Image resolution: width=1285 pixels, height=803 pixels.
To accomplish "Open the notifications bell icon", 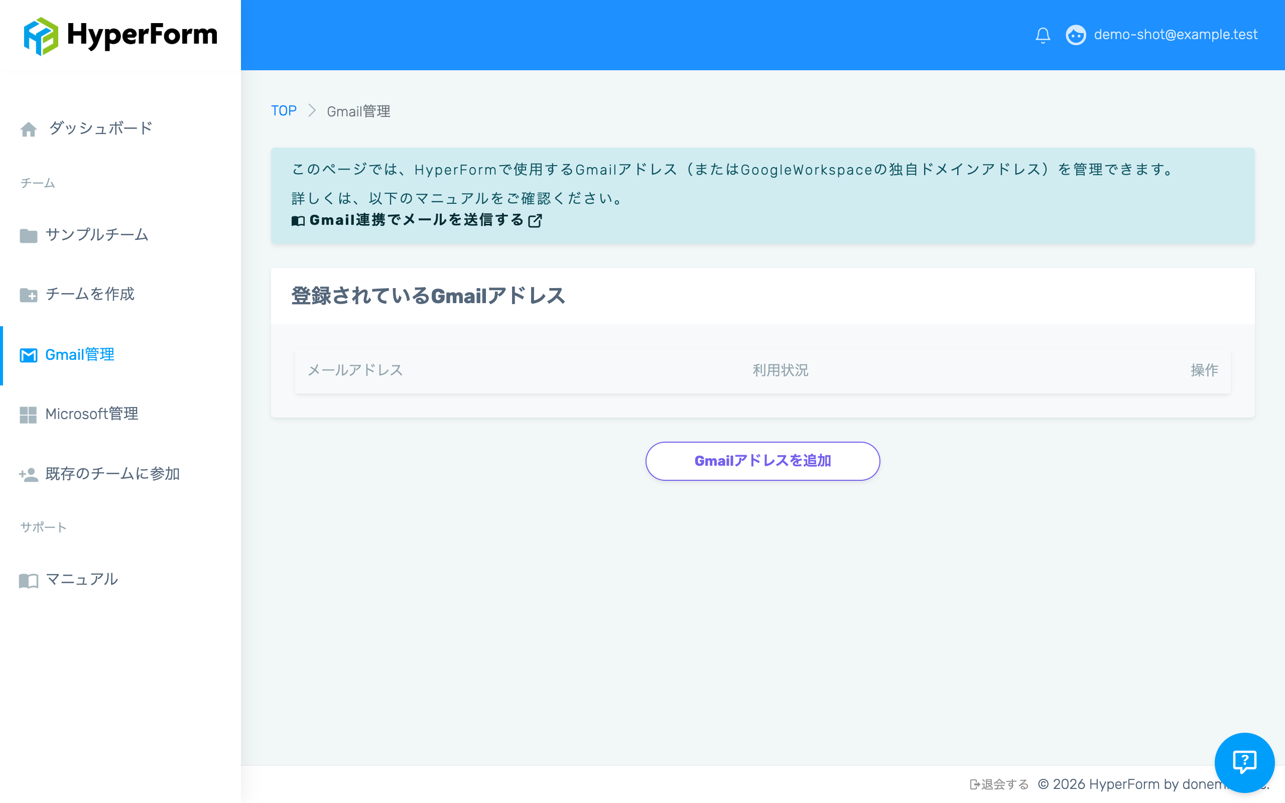I will (x=1043, y=35).
